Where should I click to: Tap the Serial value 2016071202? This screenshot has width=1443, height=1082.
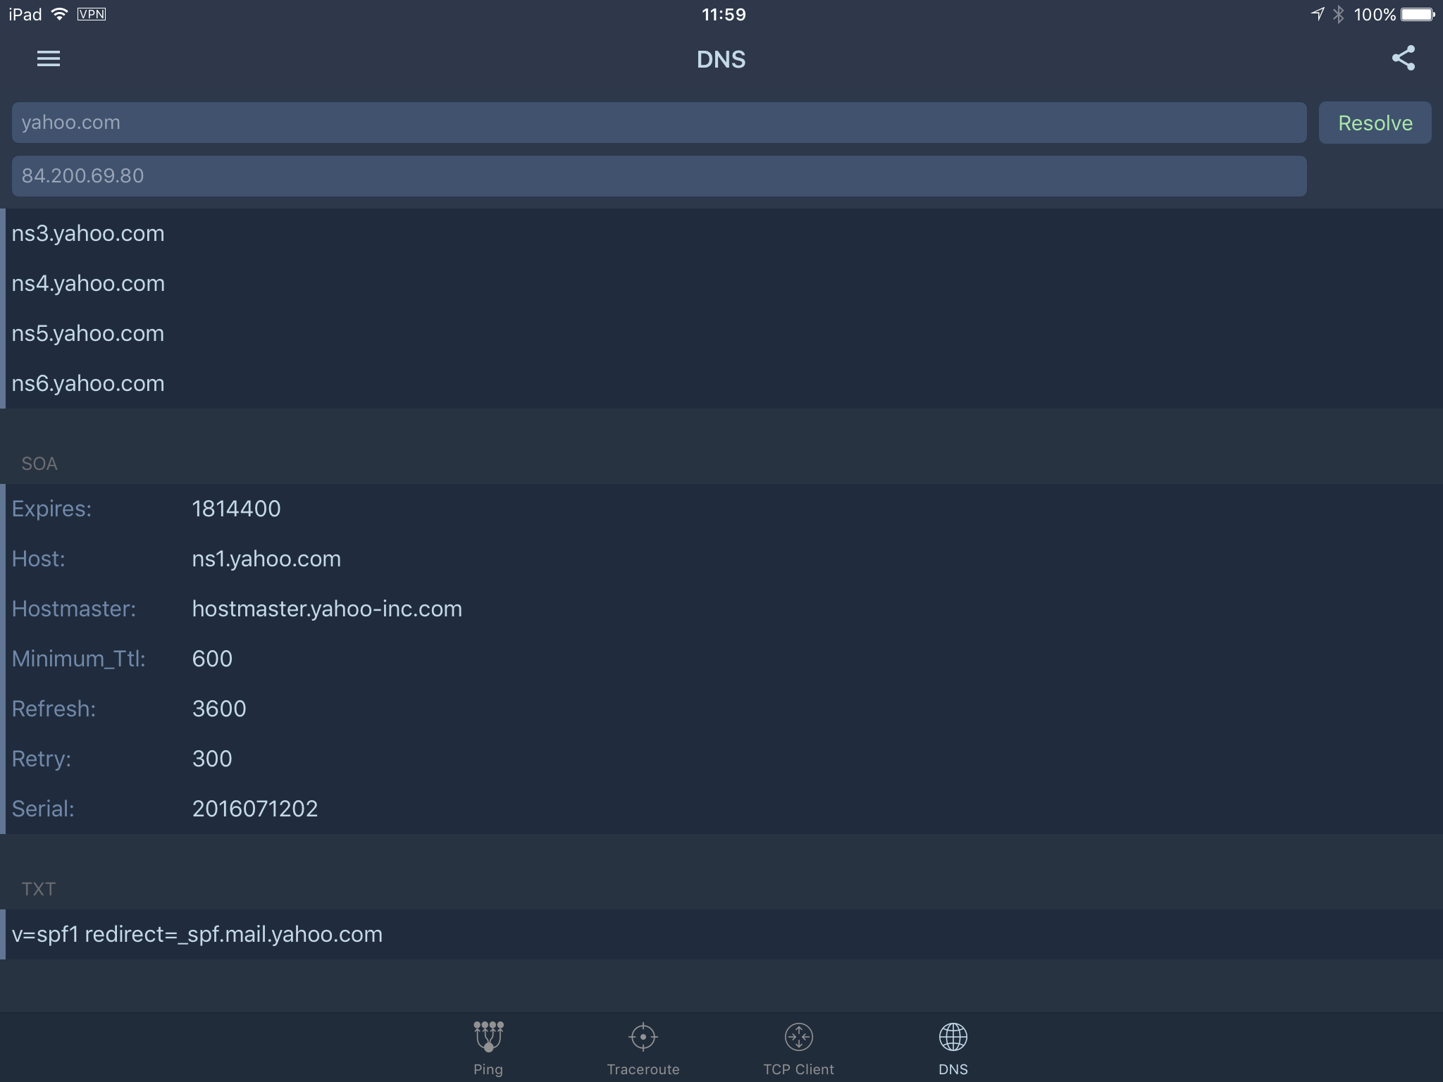255,809
